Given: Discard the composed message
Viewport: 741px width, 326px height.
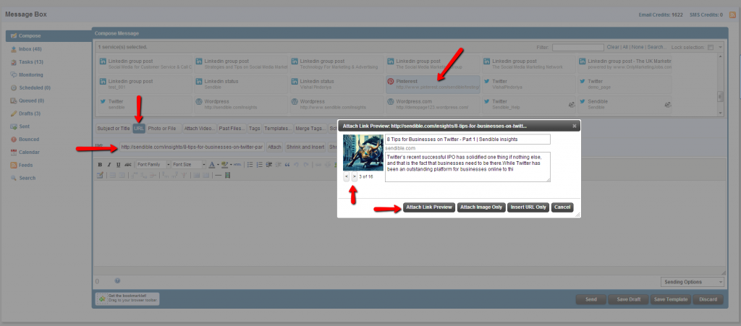Looking at the screenshot, I should point(708,299).
